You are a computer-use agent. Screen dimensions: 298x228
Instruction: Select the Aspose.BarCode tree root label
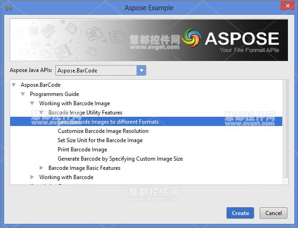[41, 85]
